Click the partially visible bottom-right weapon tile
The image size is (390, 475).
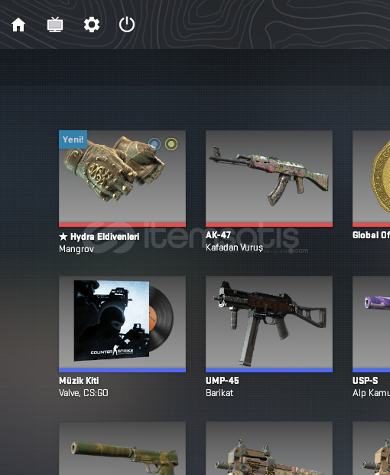pos(371,448)
